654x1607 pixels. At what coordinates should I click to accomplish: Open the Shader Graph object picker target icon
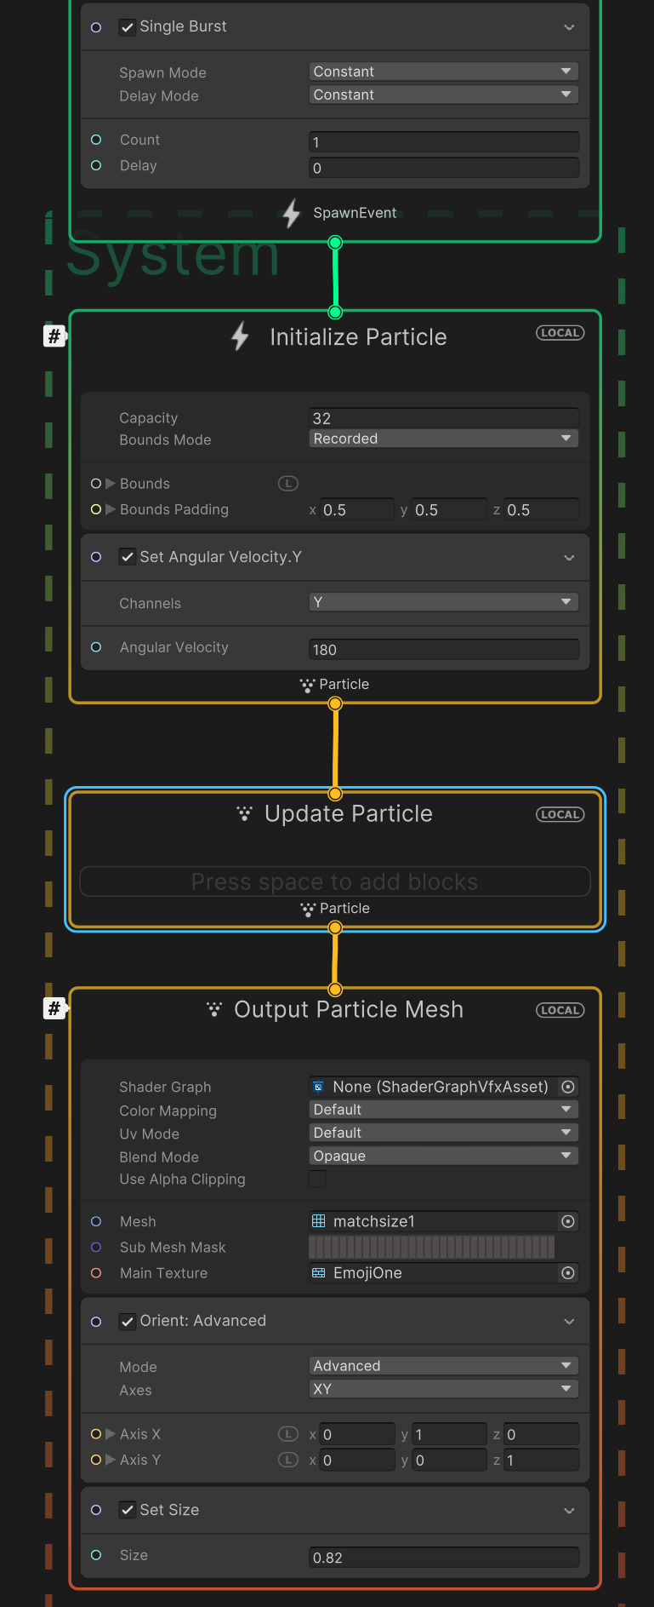567,1087
